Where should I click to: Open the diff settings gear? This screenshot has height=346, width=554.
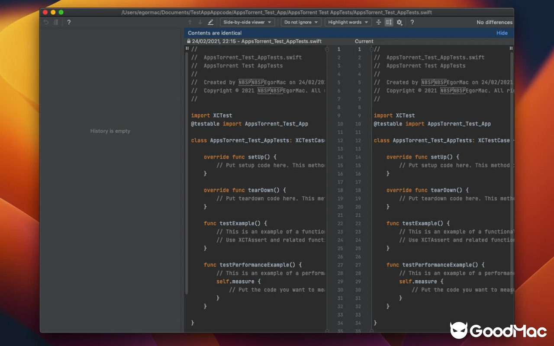coord(399,22)
